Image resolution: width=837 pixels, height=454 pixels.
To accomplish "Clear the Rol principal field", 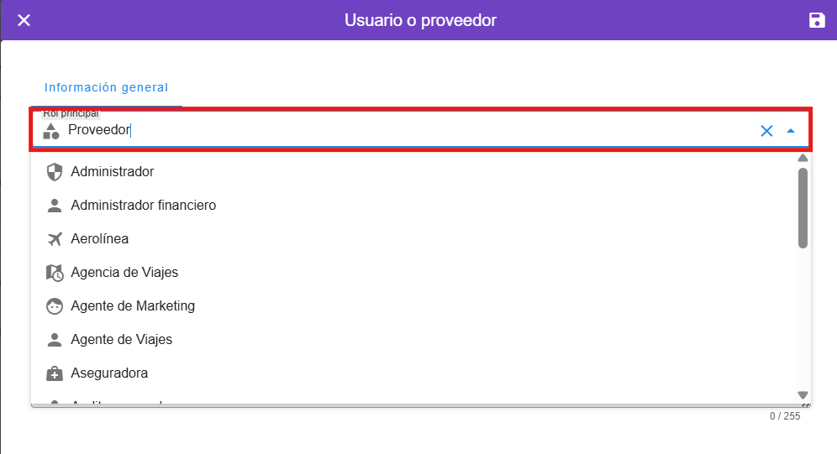I will [x=766, y=131].
